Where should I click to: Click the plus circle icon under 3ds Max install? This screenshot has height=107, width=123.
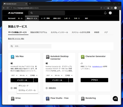11,88
